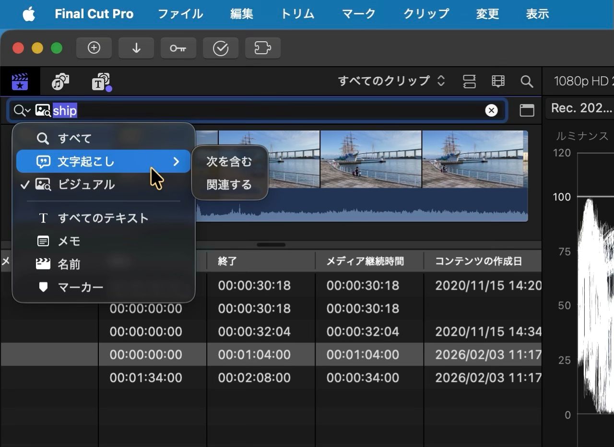The image size is (614, 447).
Task: Click the new library plus button
Action: point(94,48)
